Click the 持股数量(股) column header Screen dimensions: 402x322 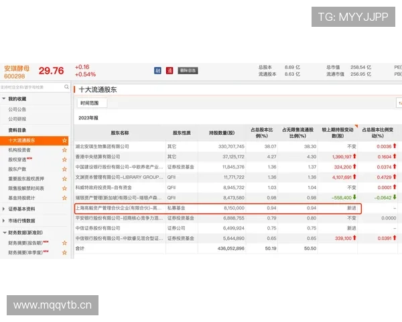(222, 133)
